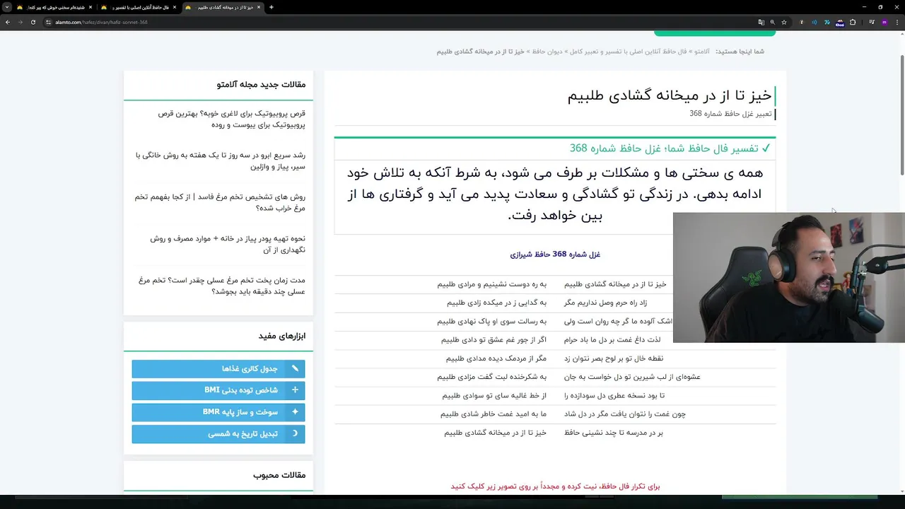Click the تبدیل تاریخ به شمسی button
Viewport: 905px width, 509px height.
[x=218, y=433]
